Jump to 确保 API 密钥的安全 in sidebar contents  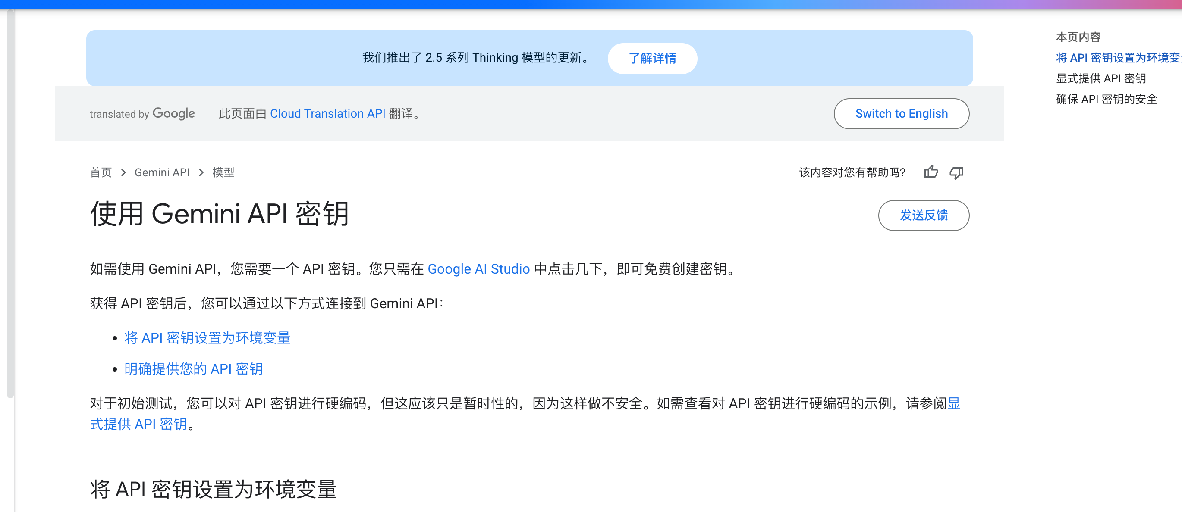(x=1106, y=99)
